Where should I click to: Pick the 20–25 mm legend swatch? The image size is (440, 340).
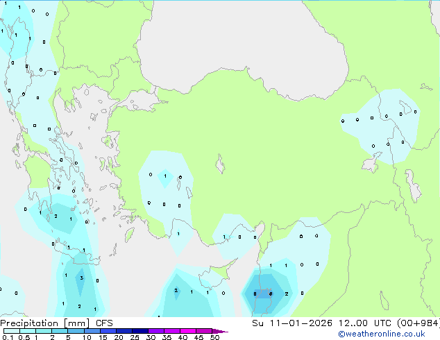pyautogui.click(x=124, y=331)
